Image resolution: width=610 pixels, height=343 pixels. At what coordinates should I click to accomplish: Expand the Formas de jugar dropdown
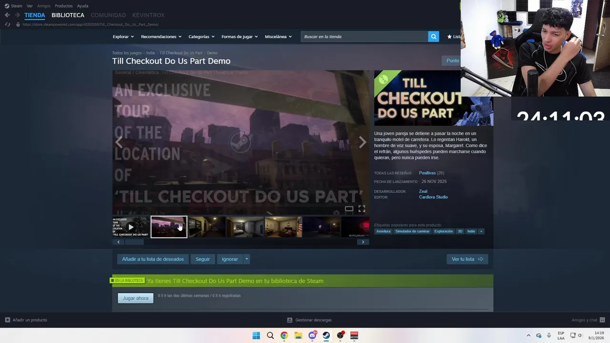pyautogui.click(x=240, y=37)
